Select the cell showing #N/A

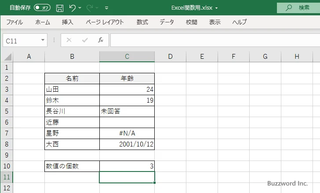pyautogui.click(x=127, y=133)
